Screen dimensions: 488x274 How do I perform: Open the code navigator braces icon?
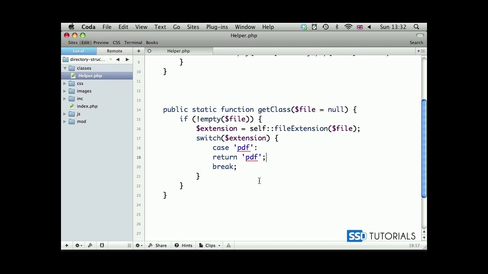[102, 245]
